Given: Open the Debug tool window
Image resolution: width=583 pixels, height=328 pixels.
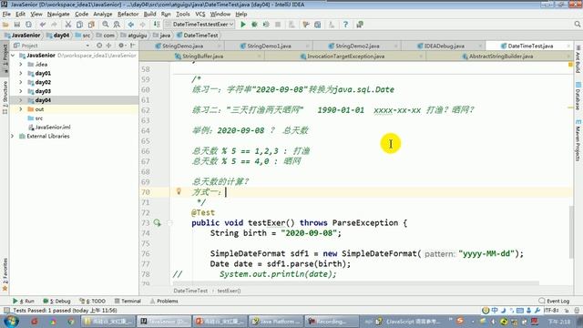Looking at the screenshot, I should click(x=56, y=301).
